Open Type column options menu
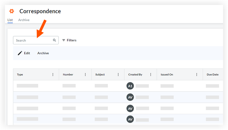This screenshot has width=228, height=130. click(x=53, y=75)
